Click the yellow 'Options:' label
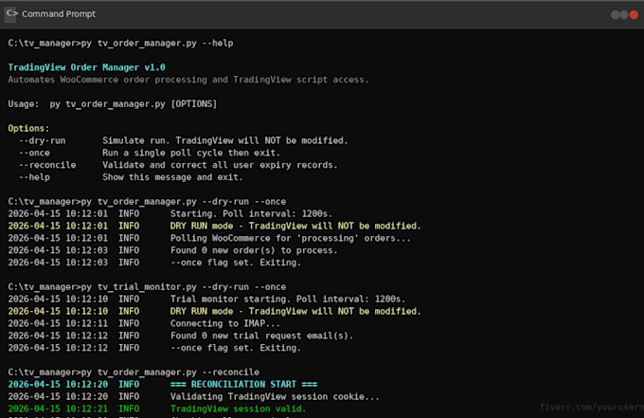The width and height of the screenshot is (644, 418). (28, 128)
